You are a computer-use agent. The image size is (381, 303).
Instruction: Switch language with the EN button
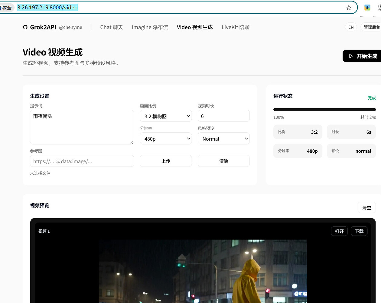point(351,27)
